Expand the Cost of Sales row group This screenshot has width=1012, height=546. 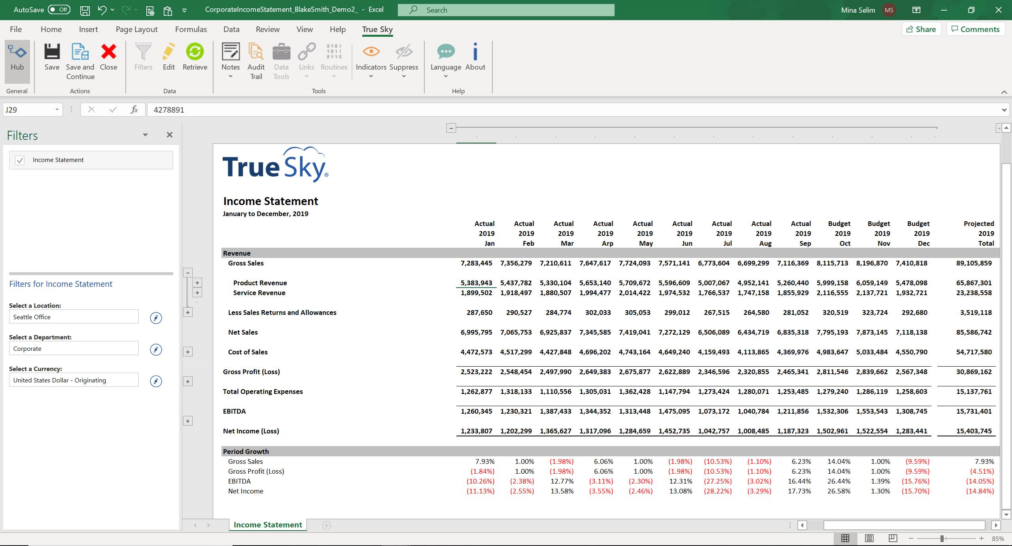pos(188,351)
